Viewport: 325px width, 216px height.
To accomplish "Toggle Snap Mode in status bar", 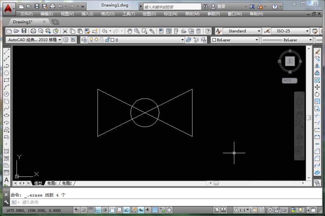I will point(83,210).
